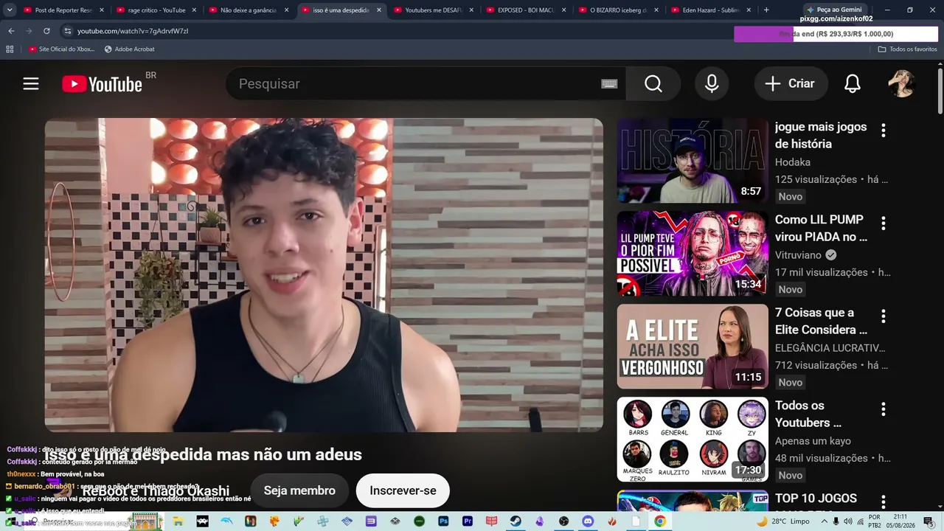
Task: Open the YouTube hamburger guide menu
Action: point(31,84)
